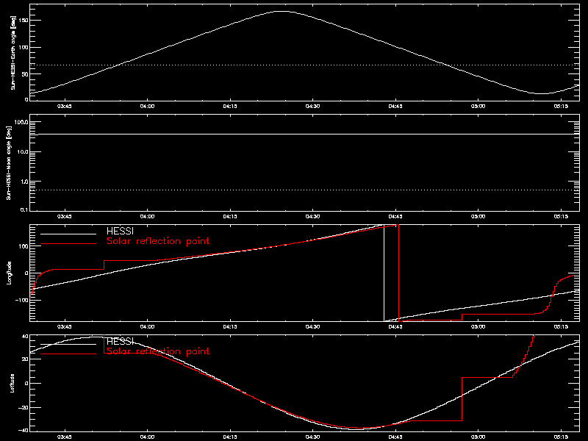The image size is (588, 441).
Task: Click the 20 tick label in Latitude plot
Action: pos(25,359)
